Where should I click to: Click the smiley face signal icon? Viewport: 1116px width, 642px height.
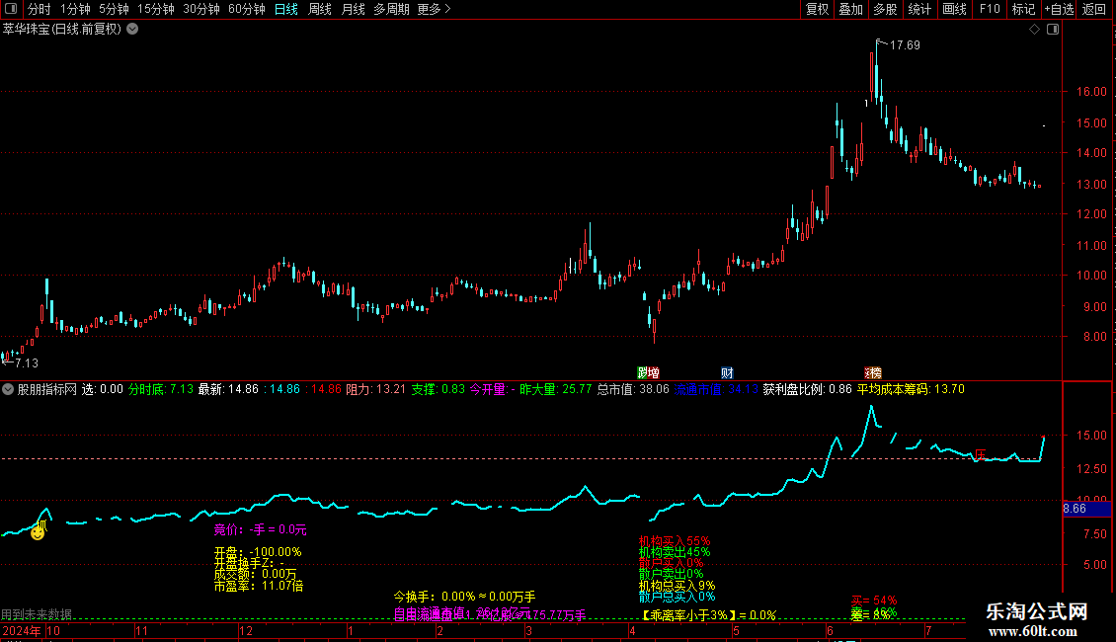[38, 531]
